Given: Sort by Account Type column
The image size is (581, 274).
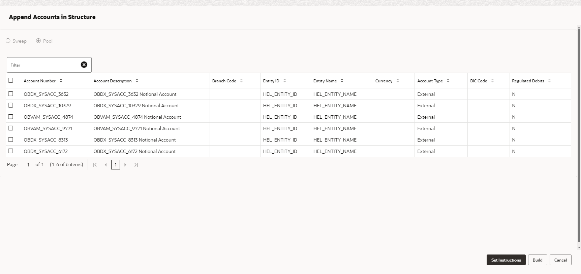Looking at the screenshot, I should pos(448,81).
